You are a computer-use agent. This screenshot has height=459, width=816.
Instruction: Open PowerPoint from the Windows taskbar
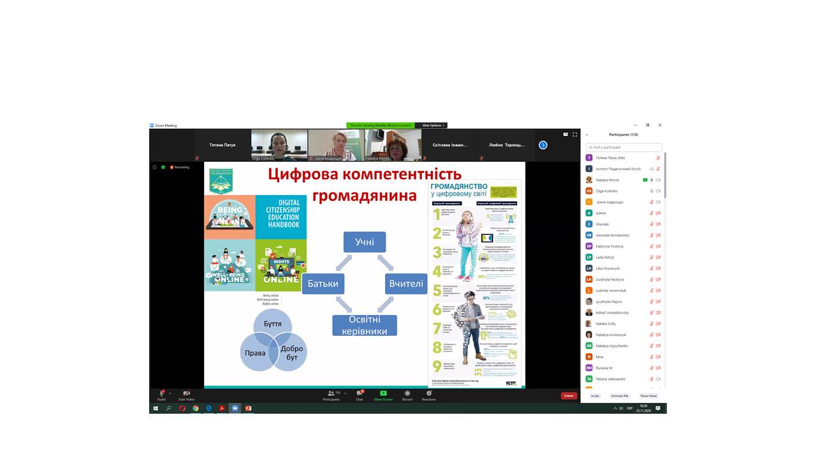(248, 408)
